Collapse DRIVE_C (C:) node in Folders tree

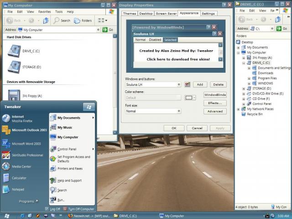tap(244, 63)
